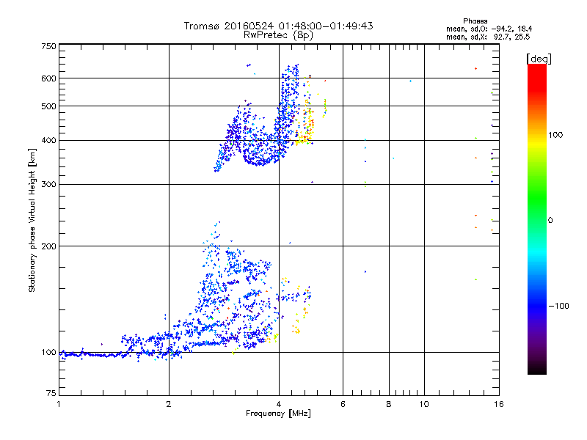Click the x-axis label "10"
Screen dimensions: 587x440
(x=424, y=404)
